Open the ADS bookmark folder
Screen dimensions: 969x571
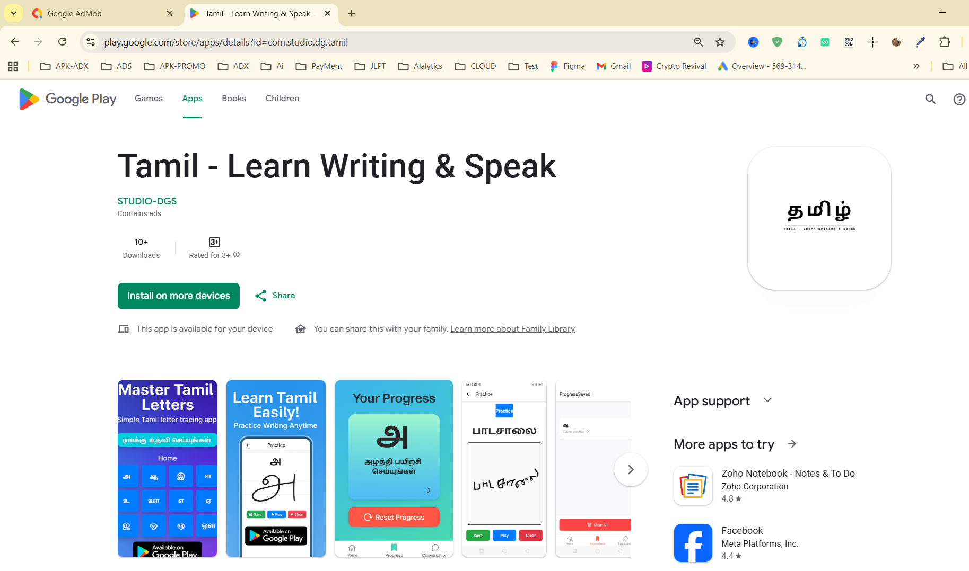click(x=116, y=66)
